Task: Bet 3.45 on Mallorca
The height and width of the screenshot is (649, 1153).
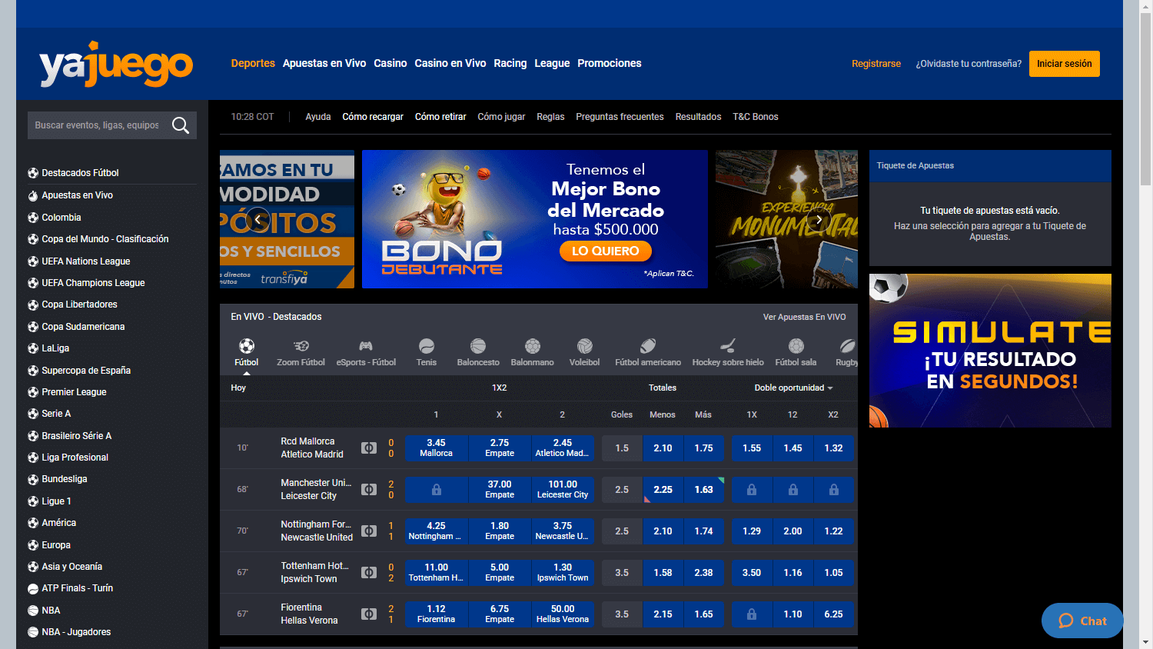Action: click(x=436, y=448)
